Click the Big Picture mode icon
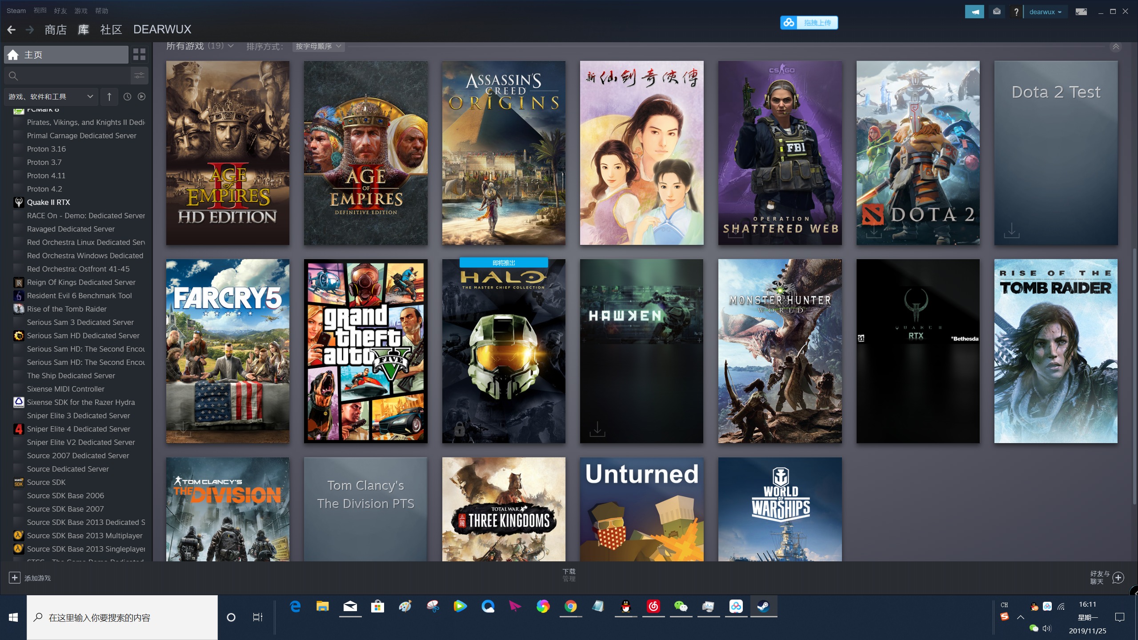 pos(1081,12)
